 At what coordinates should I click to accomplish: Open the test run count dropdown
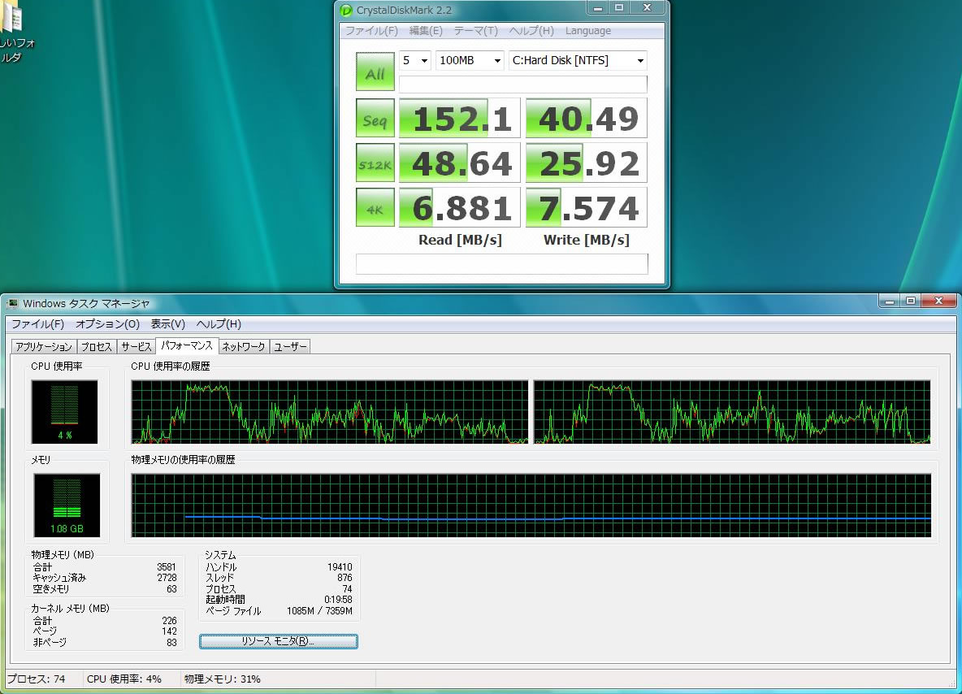point(414,61)
